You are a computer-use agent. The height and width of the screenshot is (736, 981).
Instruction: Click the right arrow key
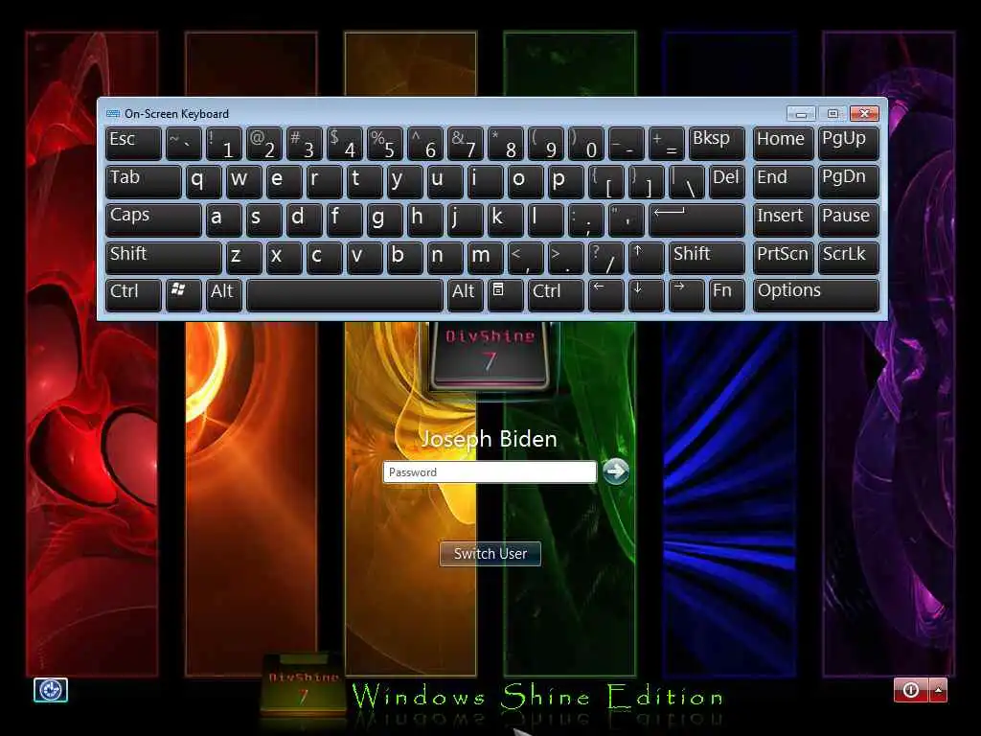(686, 295)
